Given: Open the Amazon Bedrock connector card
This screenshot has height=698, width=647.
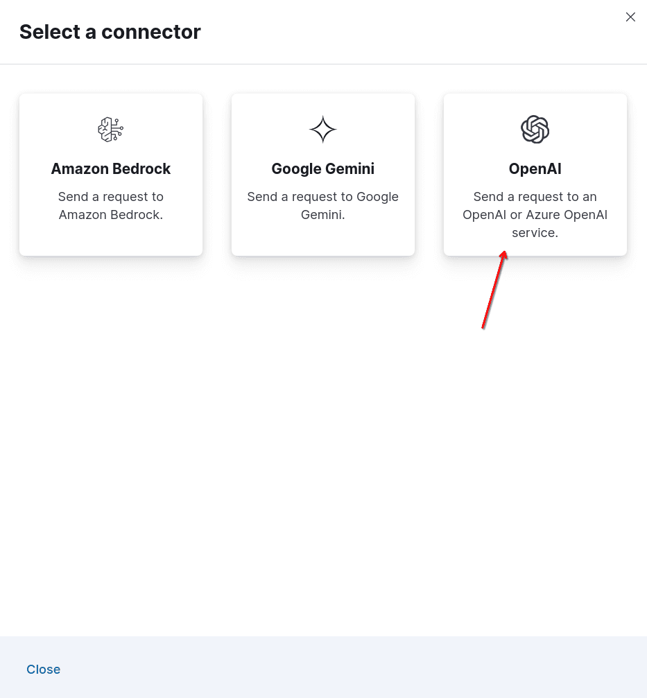Looking at the screenshot, I should tap(110, 174).
